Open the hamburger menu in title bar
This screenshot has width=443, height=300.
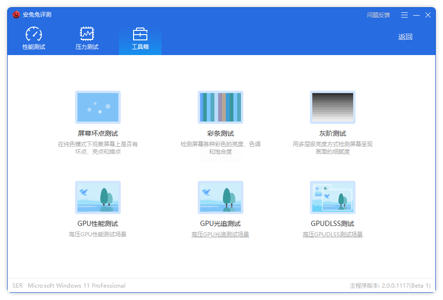pyautogui.click(x=404, y=15)
